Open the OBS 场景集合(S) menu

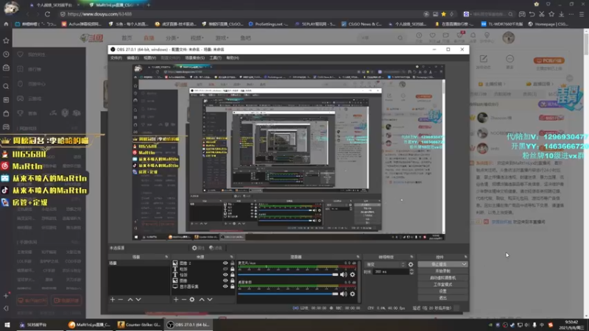click(194, 58)
